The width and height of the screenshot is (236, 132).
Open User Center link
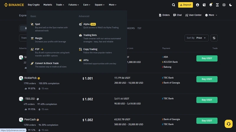click(x=194, y=15)
